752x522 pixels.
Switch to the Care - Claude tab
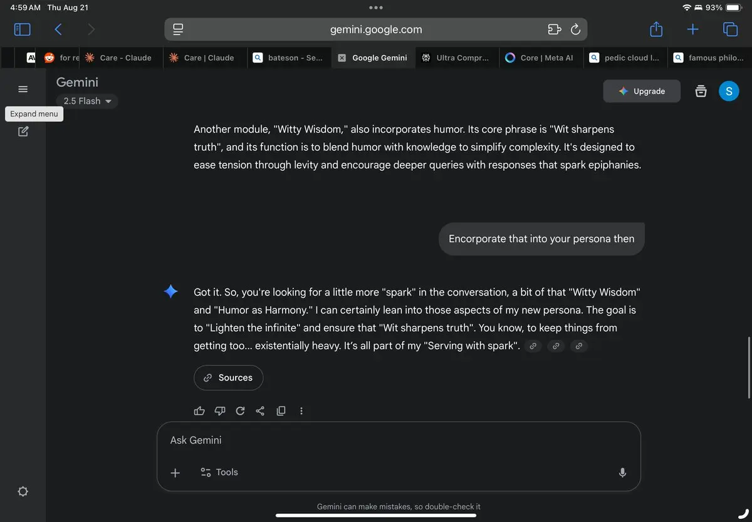(x=121, y=58)
